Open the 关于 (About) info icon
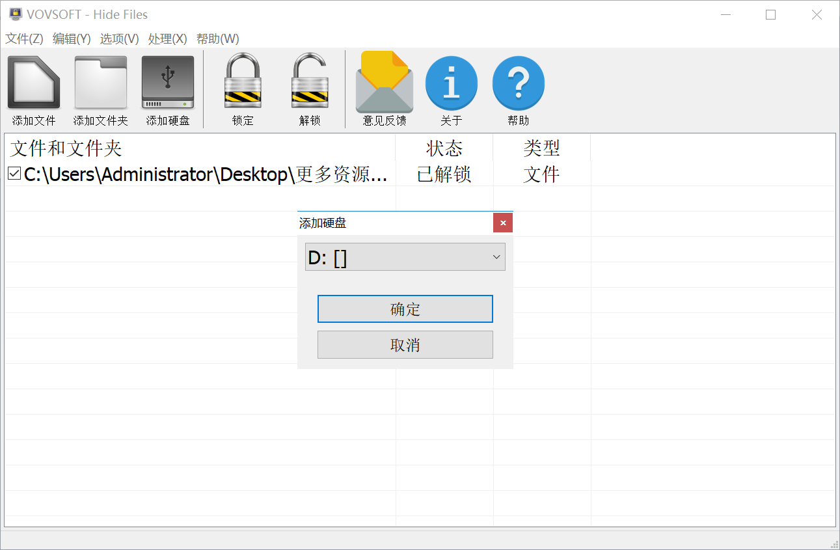 [452, 83]
